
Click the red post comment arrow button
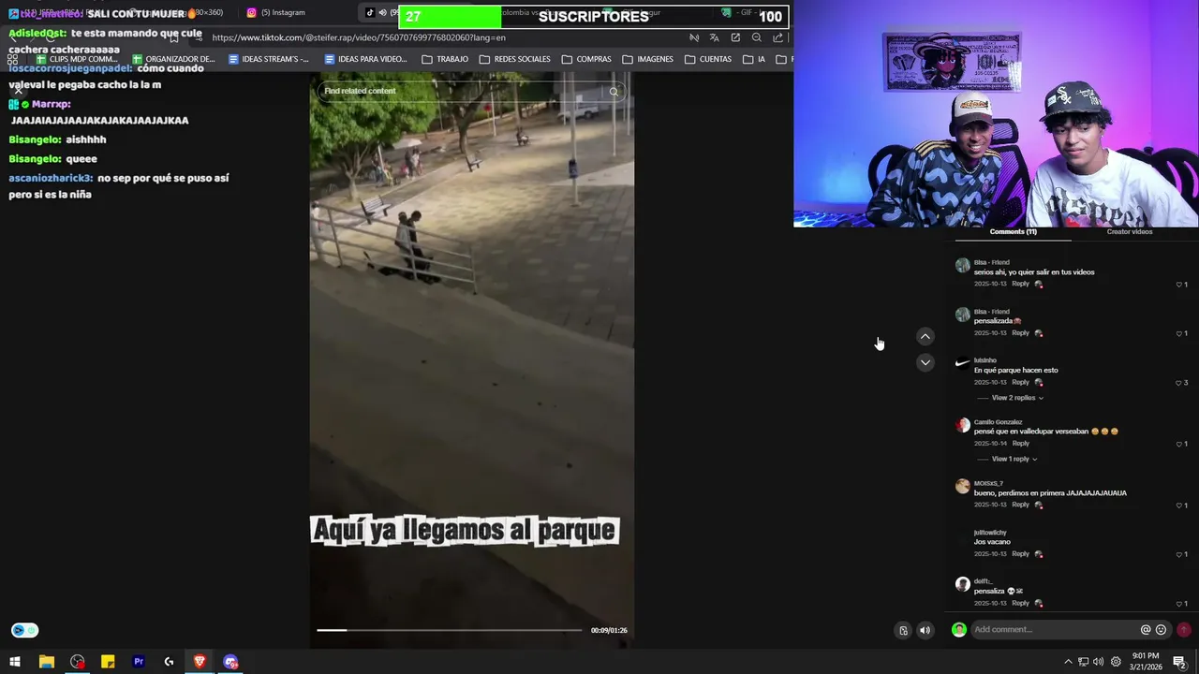tap(1184, 630)
